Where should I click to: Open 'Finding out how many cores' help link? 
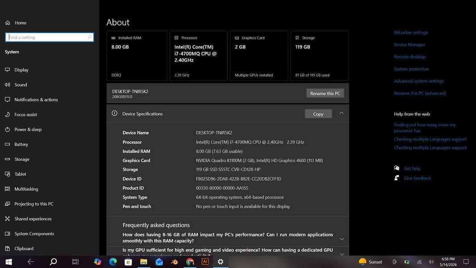click(425, 128)
